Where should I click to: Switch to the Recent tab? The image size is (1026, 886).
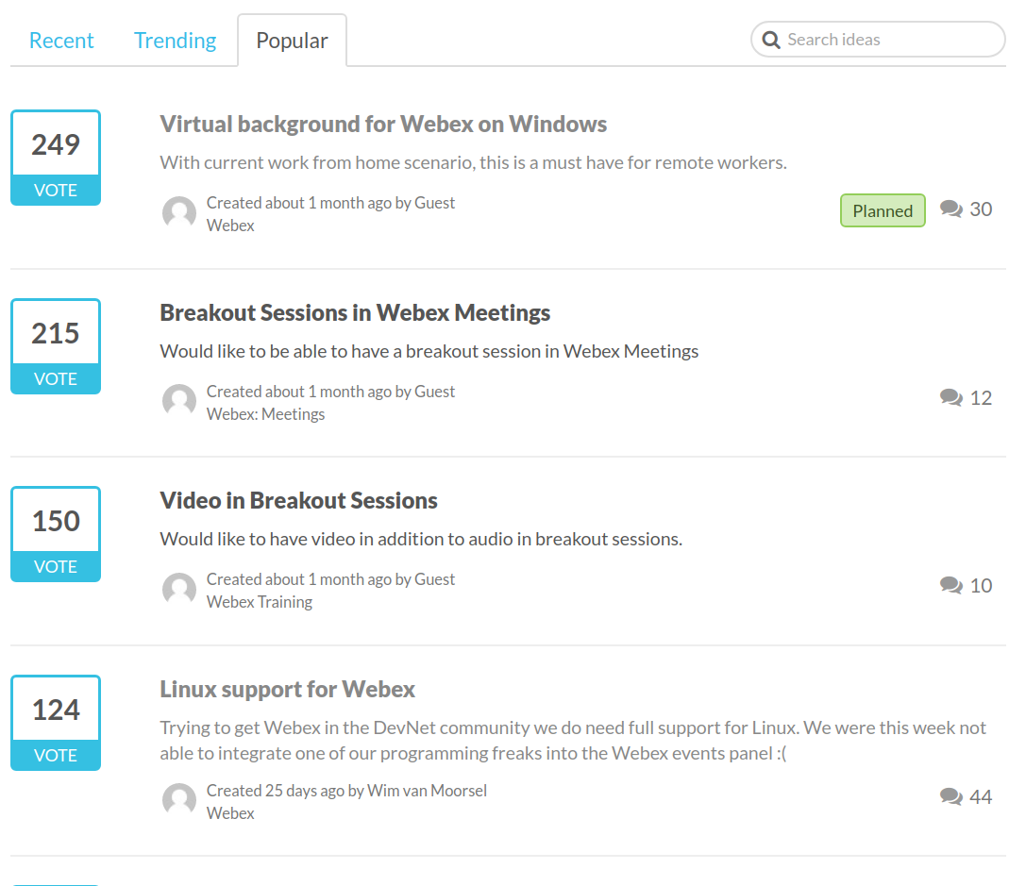tap(61, 41)
